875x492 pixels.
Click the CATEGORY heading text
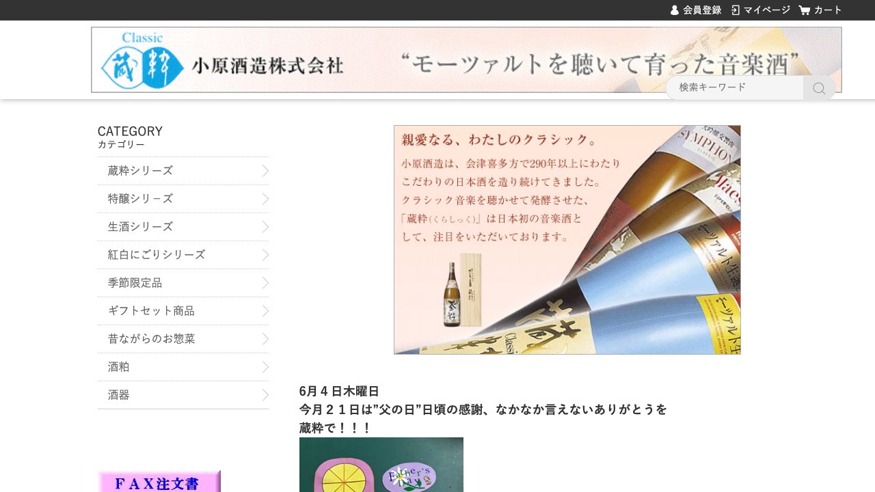click(130, 131)
